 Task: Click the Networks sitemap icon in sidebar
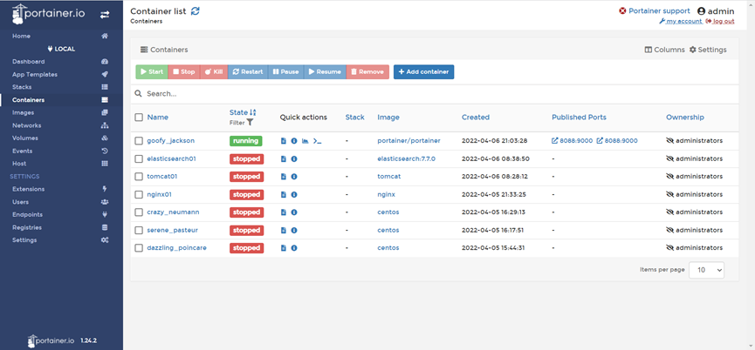105,125
